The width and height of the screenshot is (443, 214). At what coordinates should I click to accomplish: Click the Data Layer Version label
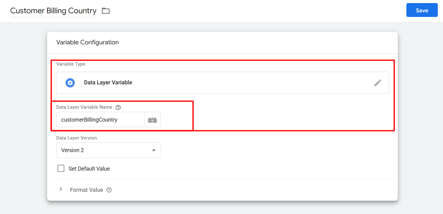(x=77, y=138)
